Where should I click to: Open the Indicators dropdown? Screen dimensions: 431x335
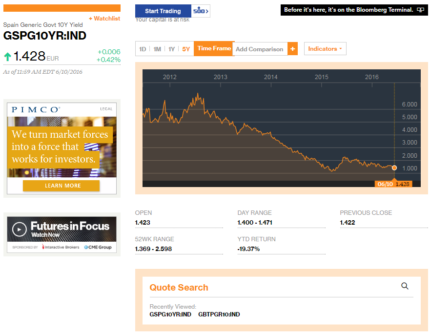click(325, 49)
